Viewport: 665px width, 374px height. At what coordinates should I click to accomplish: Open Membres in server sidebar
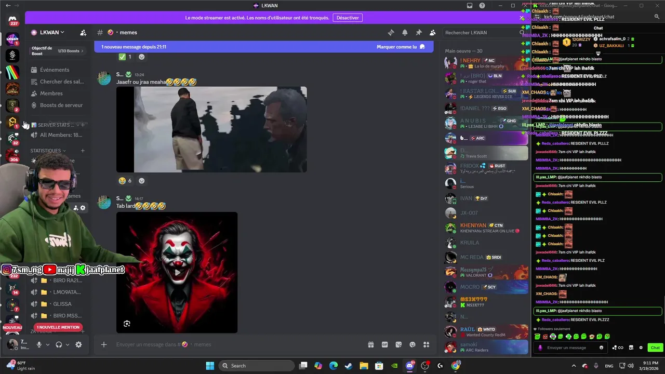click(57, 94)
